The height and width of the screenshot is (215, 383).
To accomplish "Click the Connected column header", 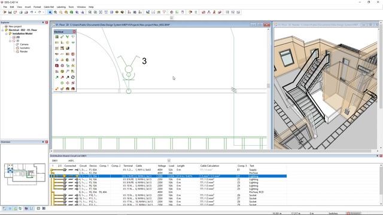I will pyautogui.click(x=71, y=166).
